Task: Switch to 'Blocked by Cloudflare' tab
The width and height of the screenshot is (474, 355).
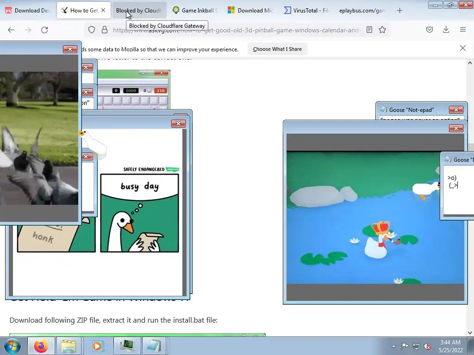Action: (139, 11)
